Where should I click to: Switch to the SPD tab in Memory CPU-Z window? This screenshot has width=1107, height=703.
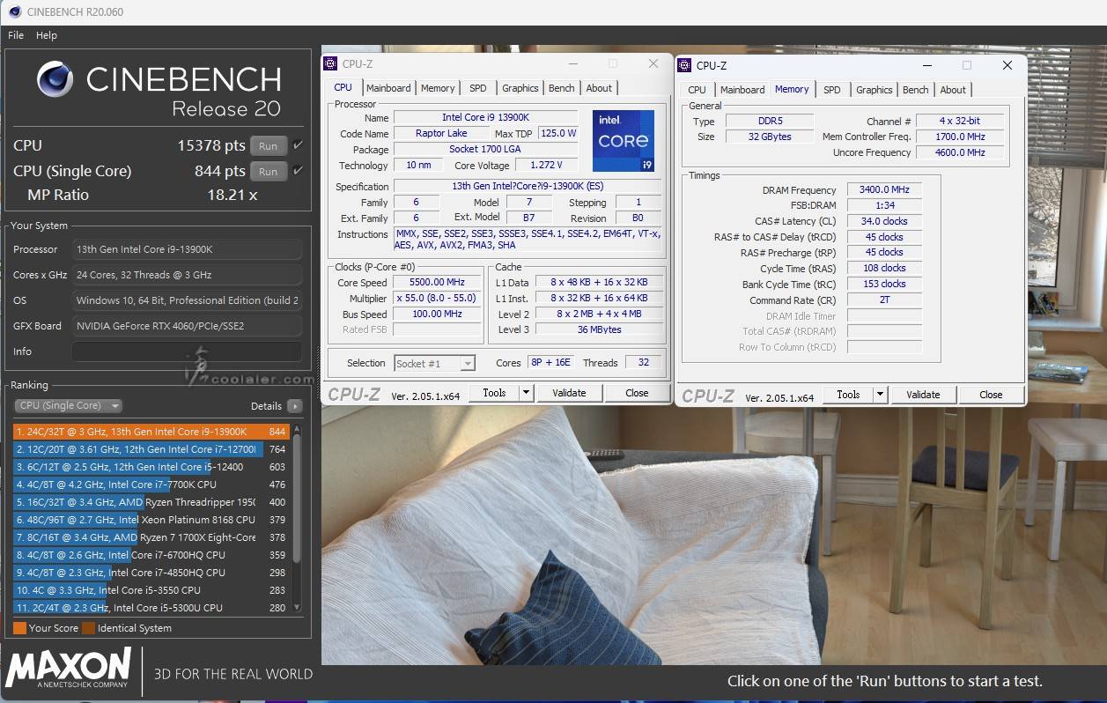pos(831,90)
